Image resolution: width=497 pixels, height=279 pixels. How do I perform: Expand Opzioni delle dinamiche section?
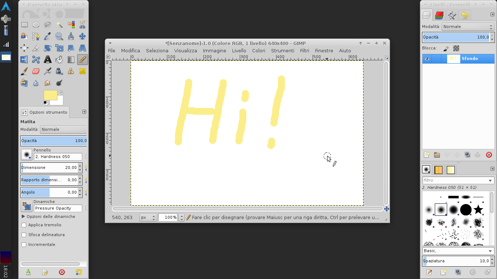click(24, 217)
